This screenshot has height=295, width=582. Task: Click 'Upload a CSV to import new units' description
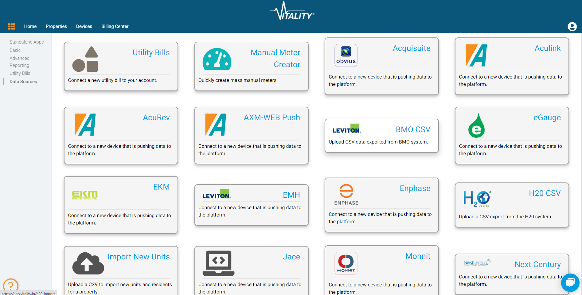pyautogui.click(x=120, y=288)
